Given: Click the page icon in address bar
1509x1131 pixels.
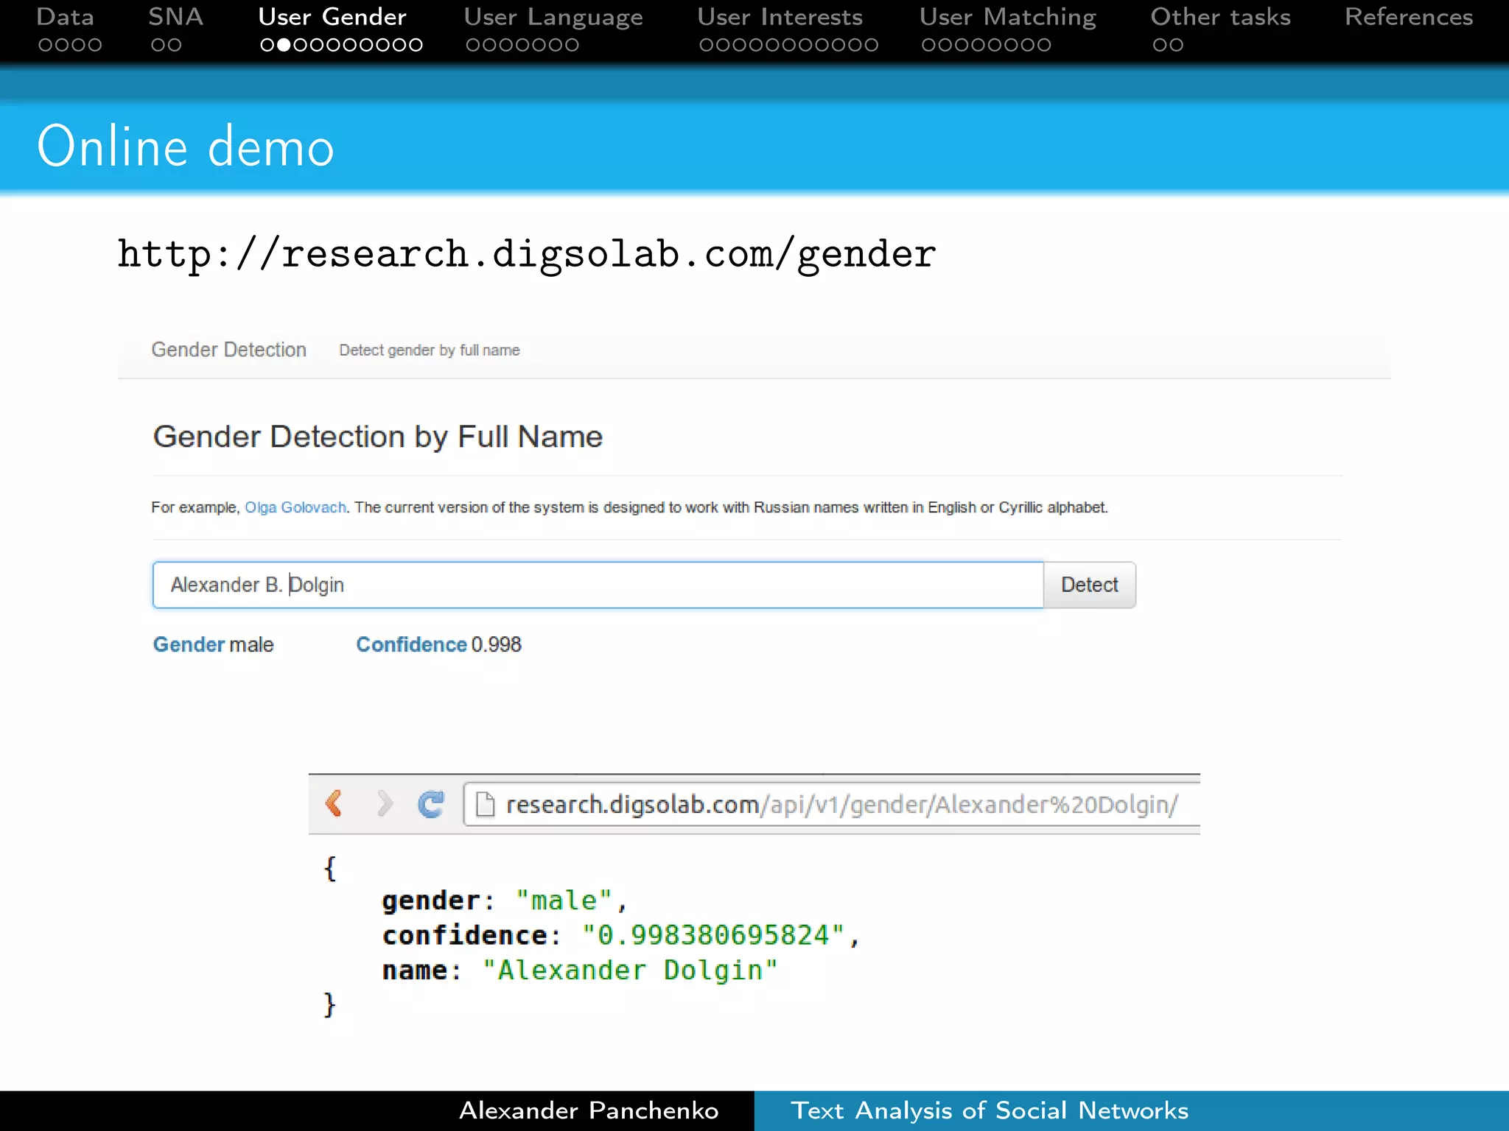Looking at the screenshot, I should (485, 804).
